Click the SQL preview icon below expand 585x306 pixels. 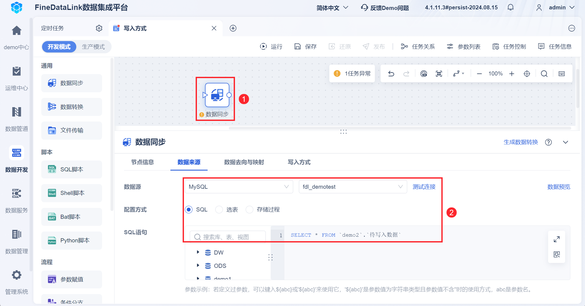(x=557, y=254)
